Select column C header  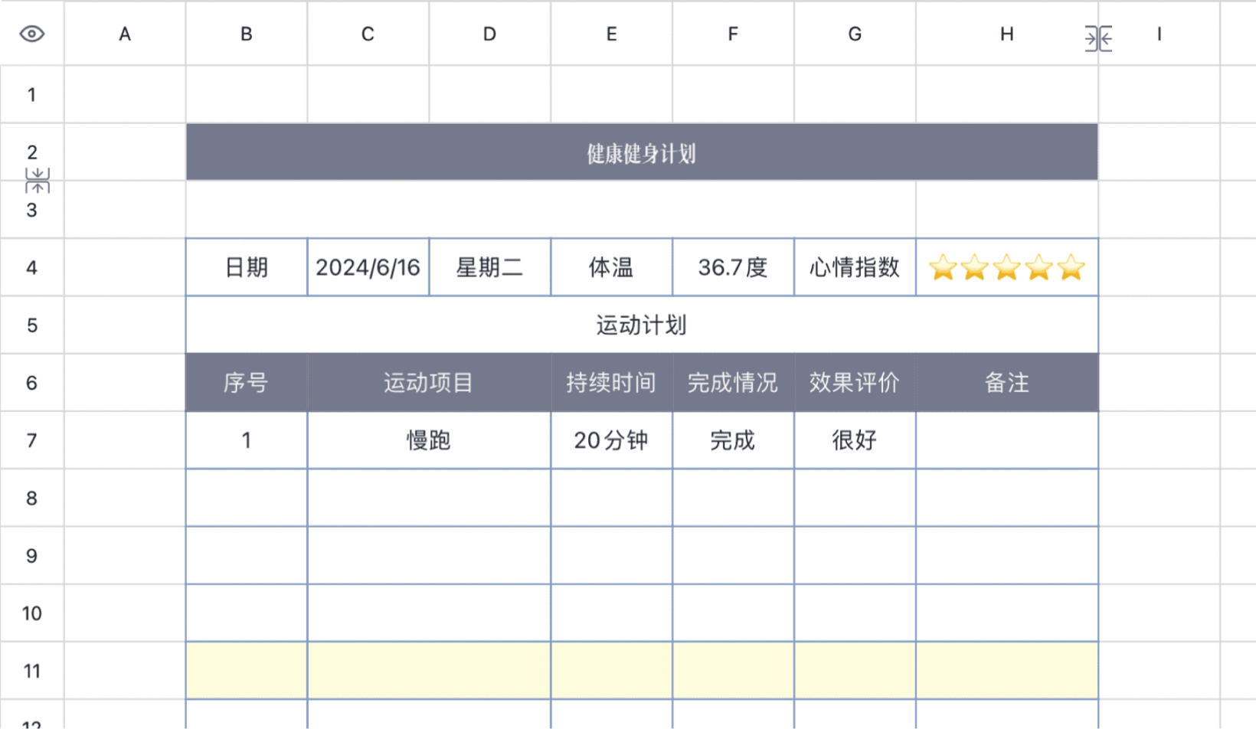click(368, 34)
